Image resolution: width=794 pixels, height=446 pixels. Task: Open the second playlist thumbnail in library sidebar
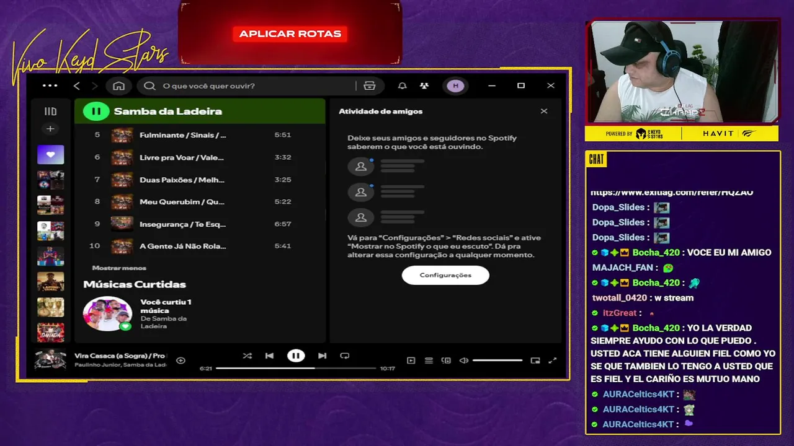click(50, 180)
